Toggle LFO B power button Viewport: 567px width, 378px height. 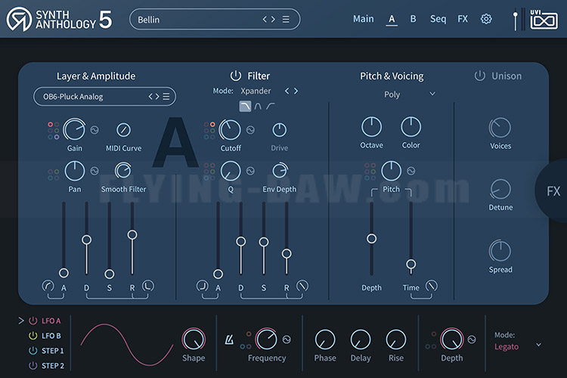(x=33, y=336)
